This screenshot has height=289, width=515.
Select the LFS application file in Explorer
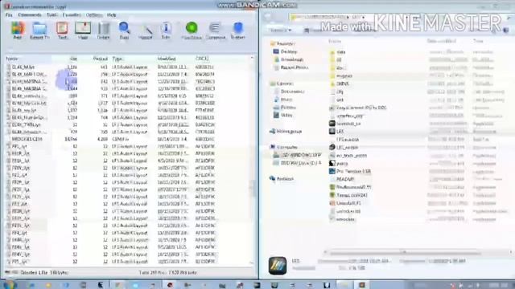pos(336,132)
